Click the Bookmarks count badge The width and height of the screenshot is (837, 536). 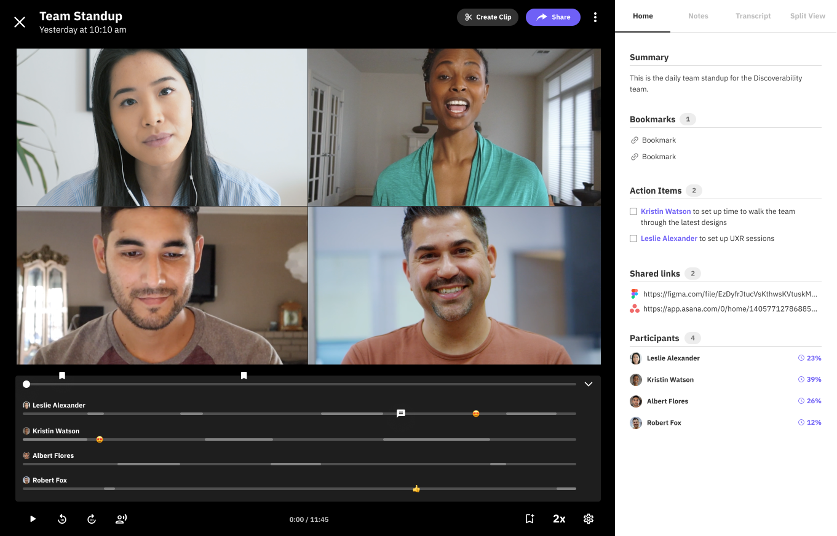[x=688, y=119]
